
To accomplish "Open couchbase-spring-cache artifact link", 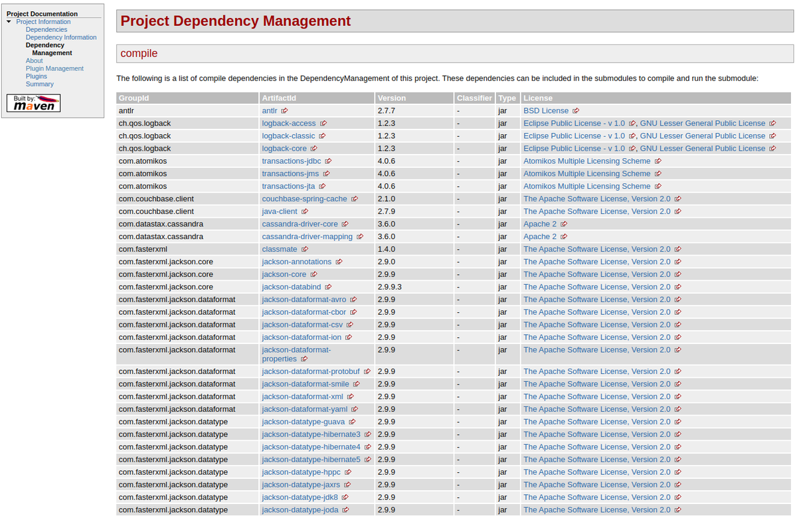I will tap(305, 199).
